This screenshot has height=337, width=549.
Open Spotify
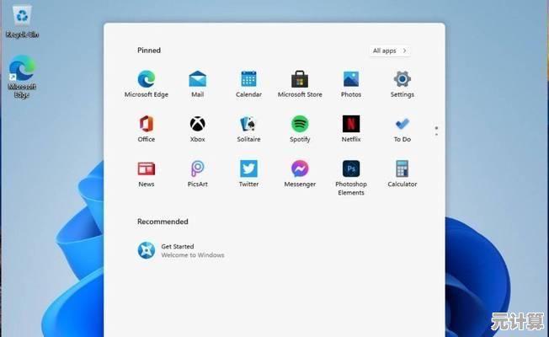(x=300, y=125)
